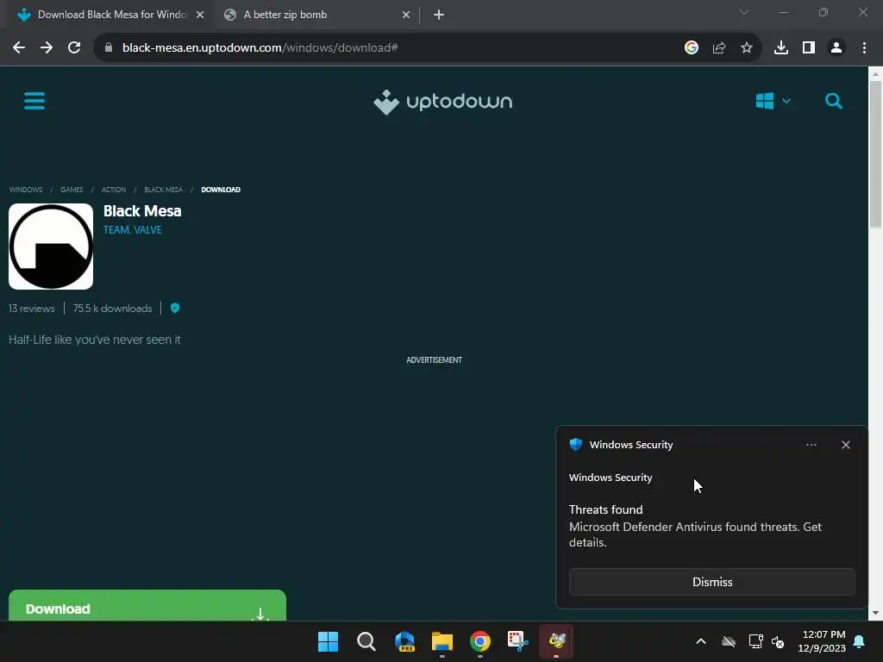The height and width of the screenshot is (662, 883).
Task: Dismiss the Windows Security notification
Action: 711,582
